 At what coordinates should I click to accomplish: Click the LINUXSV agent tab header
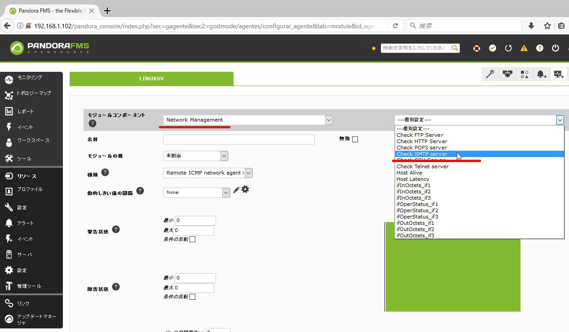coord(151,79)
